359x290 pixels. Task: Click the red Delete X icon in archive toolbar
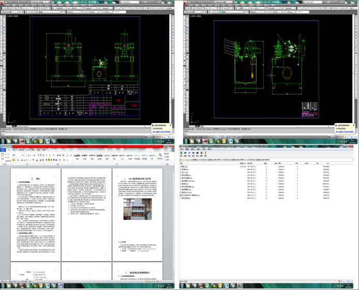pyautogui.click(x=202, y=153)
